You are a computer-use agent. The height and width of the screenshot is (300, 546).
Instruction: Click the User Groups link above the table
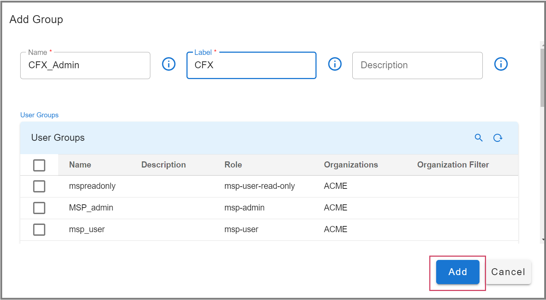pyautogui.click(x=39, y=115)
